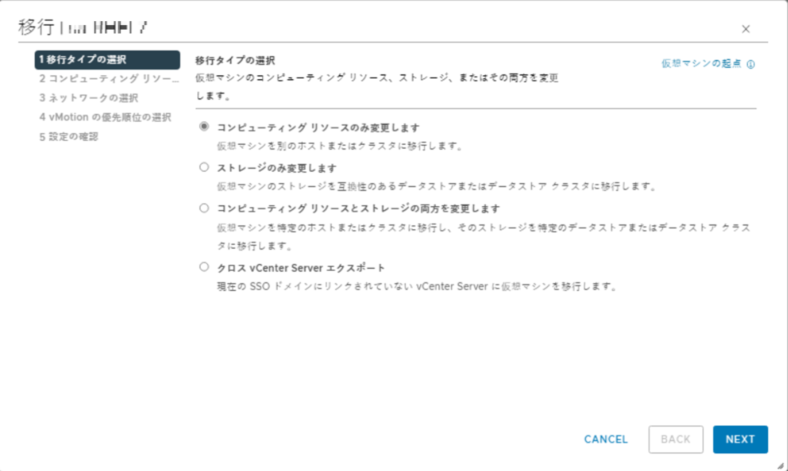788x471 pixels.
Task: Click the 仮想マシンを別のホストまたはクラスタに移行します description text
Action: click(x=340, y=146)
